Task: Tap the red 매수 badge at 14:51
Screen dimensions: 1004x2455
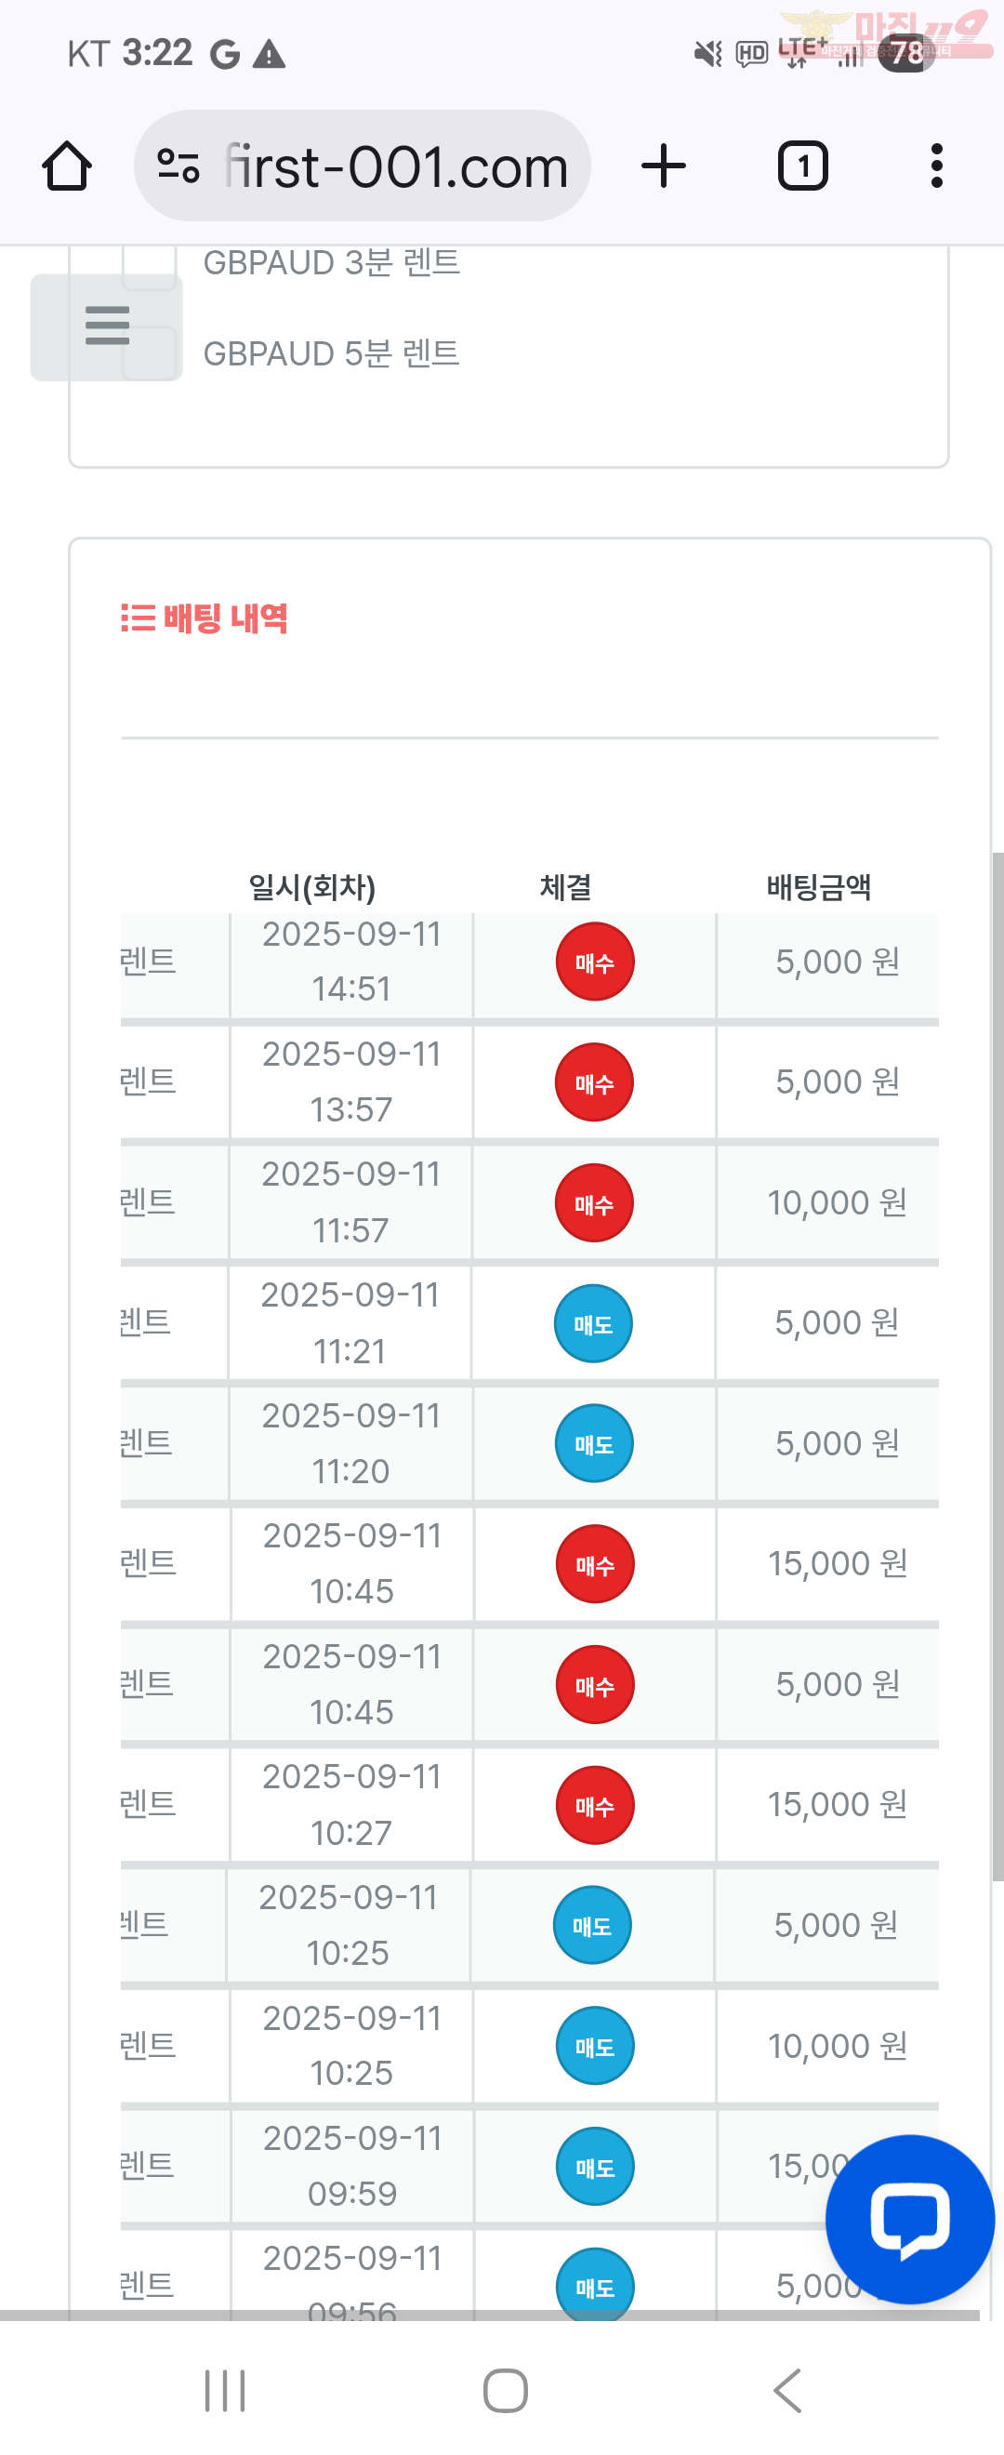Action: 594,962
